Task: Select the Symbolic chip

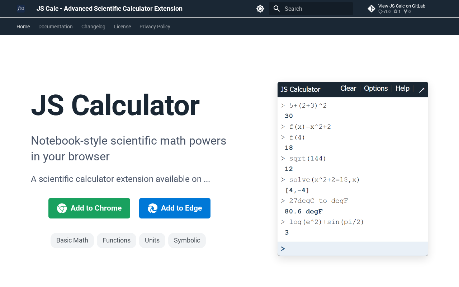Action: pyautogui.click(x=187, y=240)
